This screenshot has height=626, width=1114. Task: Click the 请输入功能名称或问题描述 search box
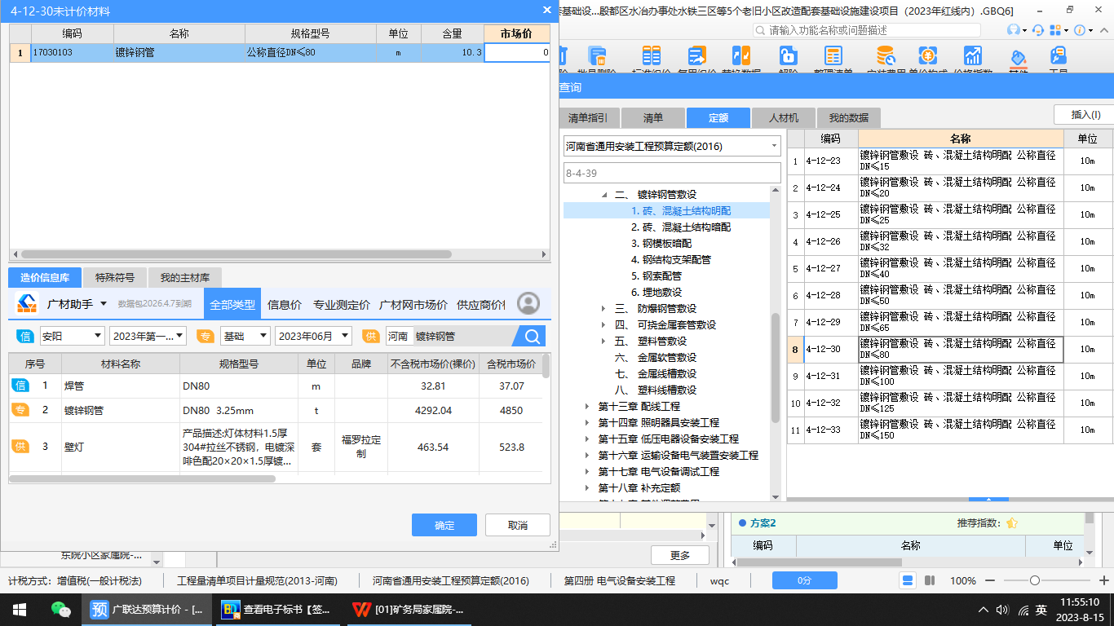[866, 30]
